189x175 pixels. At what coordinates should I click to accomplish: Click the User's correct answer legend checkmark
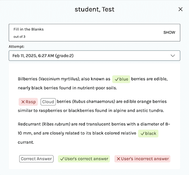[62, 159]
